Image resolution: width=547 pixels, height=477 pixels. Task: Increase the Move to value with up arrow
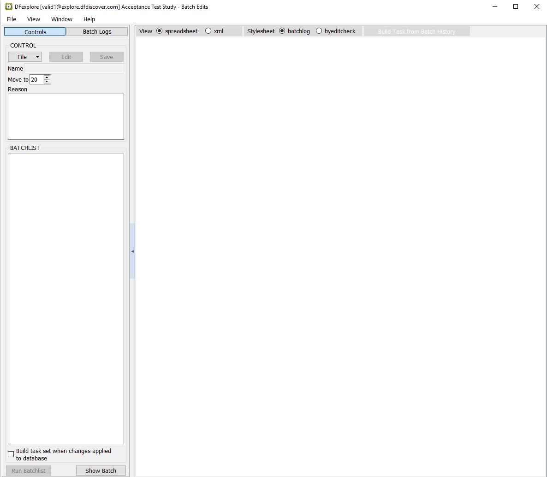(47, 78)
